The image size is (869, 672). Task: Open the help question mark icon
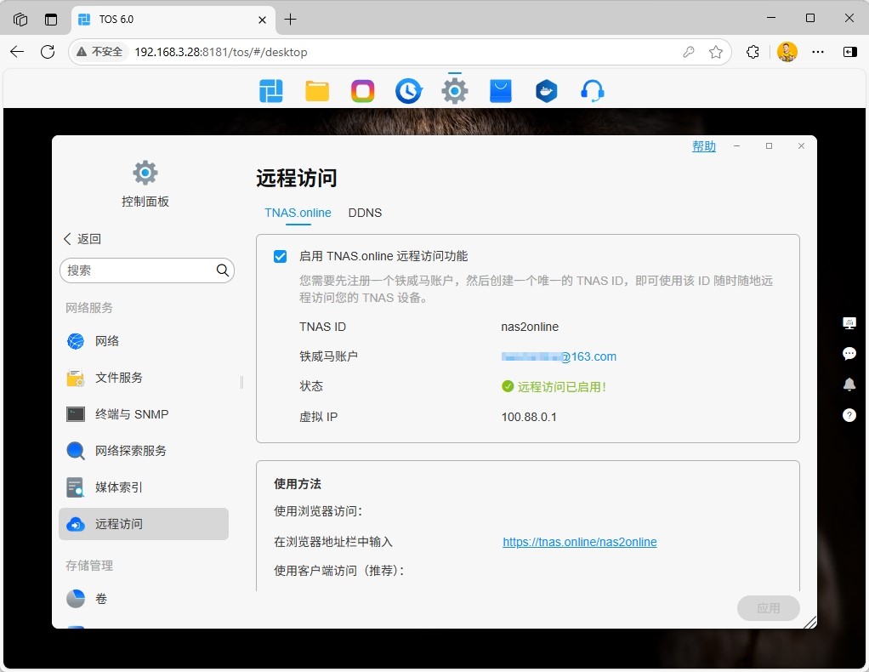[849, 415]
